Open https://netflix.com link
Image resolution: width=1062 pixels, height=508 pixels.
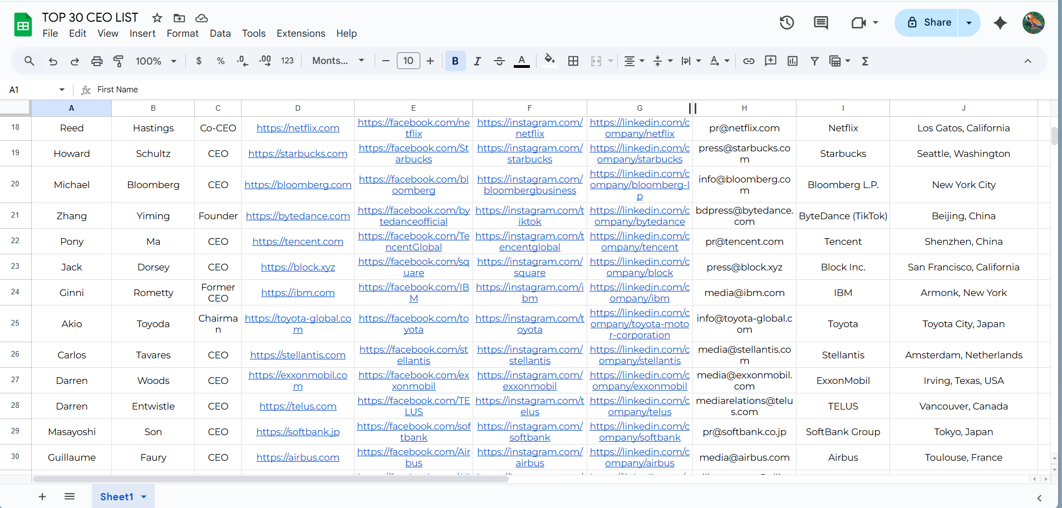tap(298, 128)
